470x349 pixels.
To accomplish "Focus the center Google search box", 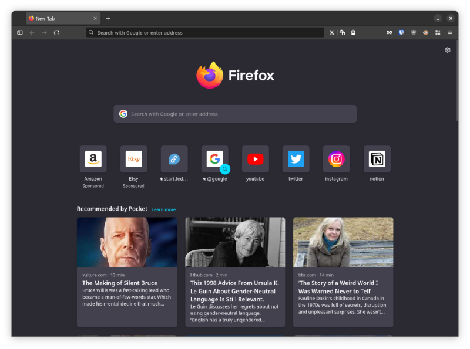I will point(235,114).
